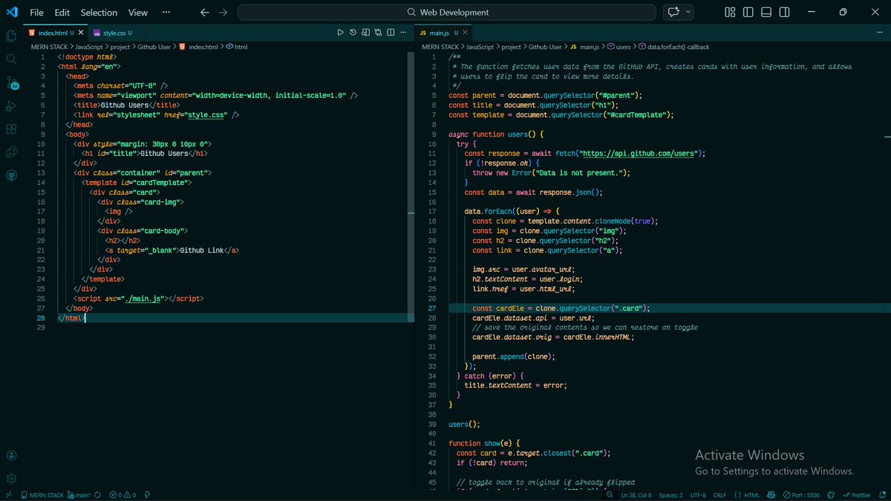
Task: Click JavaScript breadcrumb in index.html editor
Action: point(90,47)
